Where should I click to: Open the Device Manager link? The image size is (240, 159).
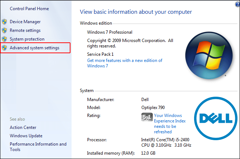[x=25, y=22]
